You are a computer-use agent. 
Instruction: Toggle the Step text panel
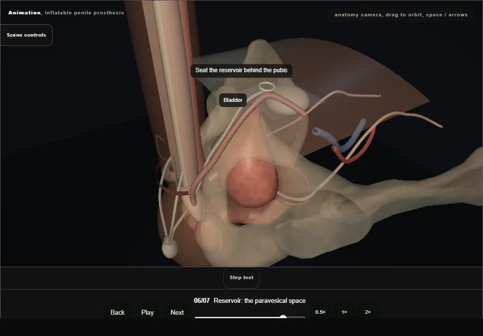pyautogui.click(x=241, y=278)
